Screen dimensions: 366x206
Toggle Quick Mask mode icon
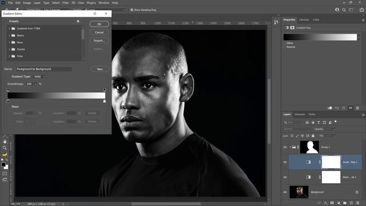pyautogui.click(x=5, y=173)
